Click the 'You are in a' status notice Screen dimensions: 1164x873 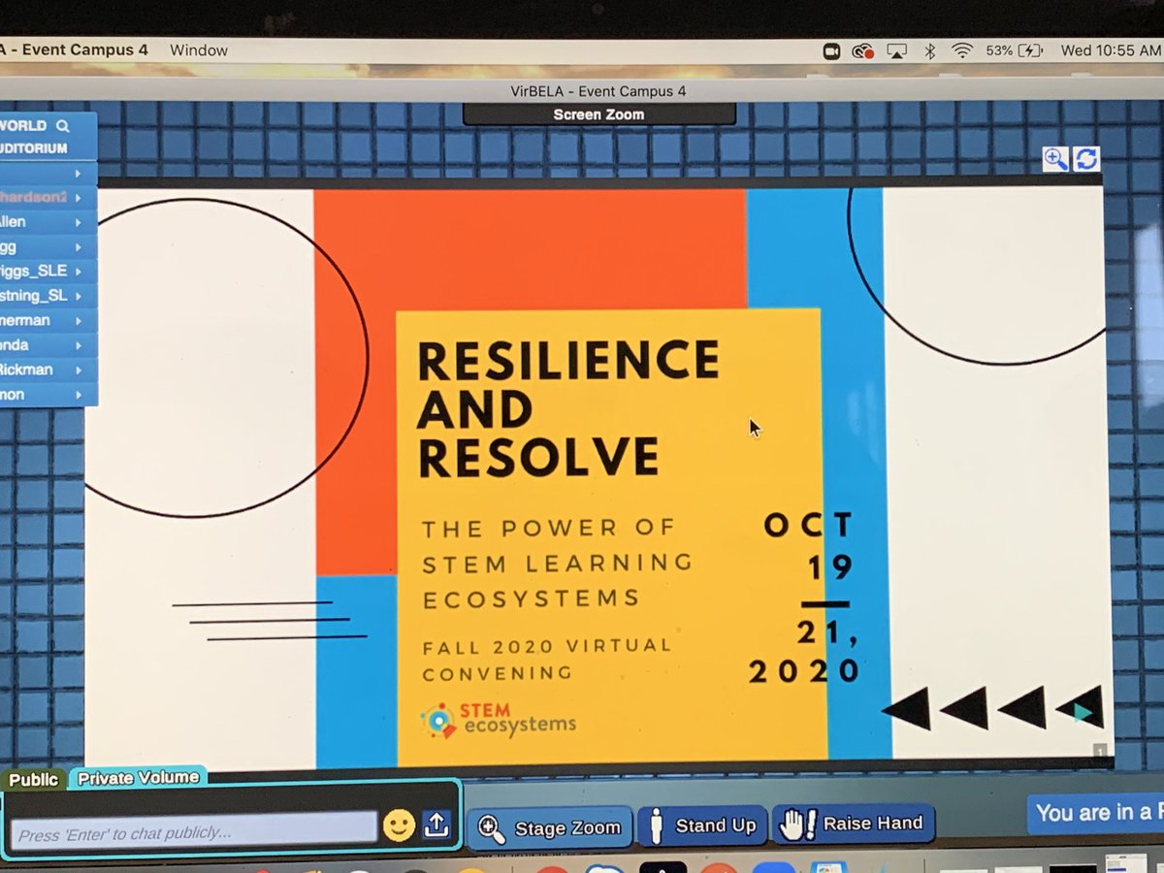(x=1096, y=813)
